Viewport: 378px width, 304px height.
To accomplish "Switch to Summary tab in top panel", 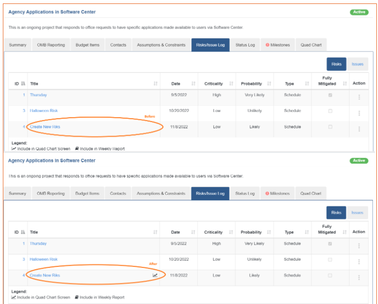I will pos(17,45).
